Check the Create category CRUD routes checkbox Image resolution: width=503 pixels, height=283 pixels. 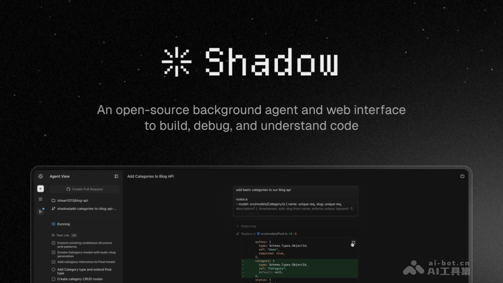point(54,278)
